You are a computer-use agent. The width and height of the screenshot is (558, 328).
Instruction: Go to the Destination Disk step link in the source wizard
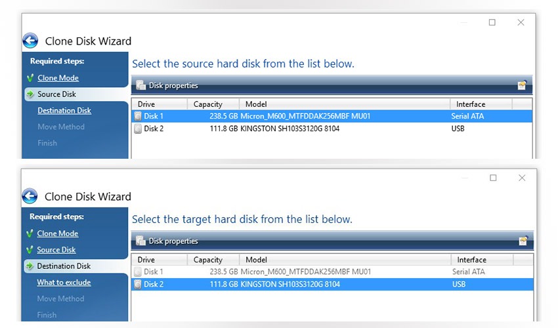(64, 110)
